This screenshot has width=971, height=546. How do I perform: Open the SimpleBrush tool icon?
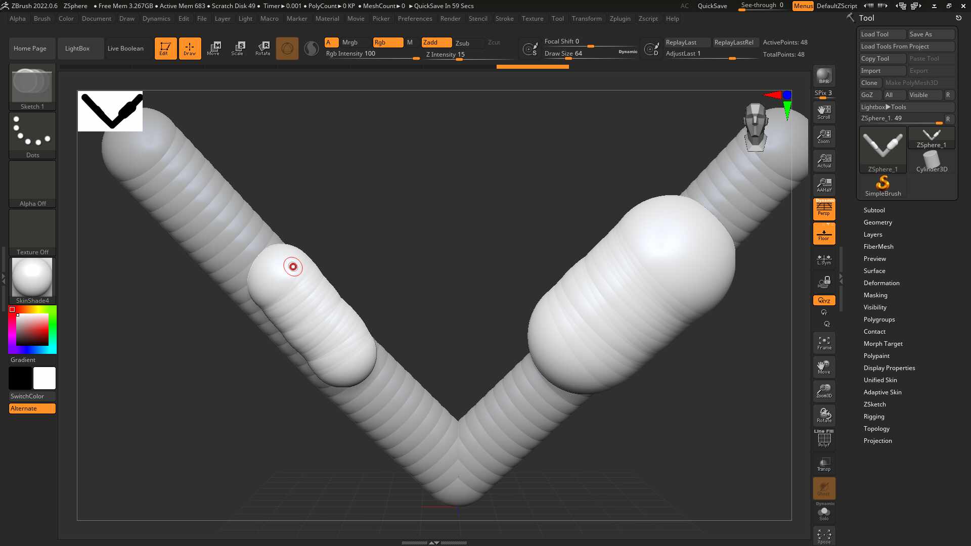[883, 186]
